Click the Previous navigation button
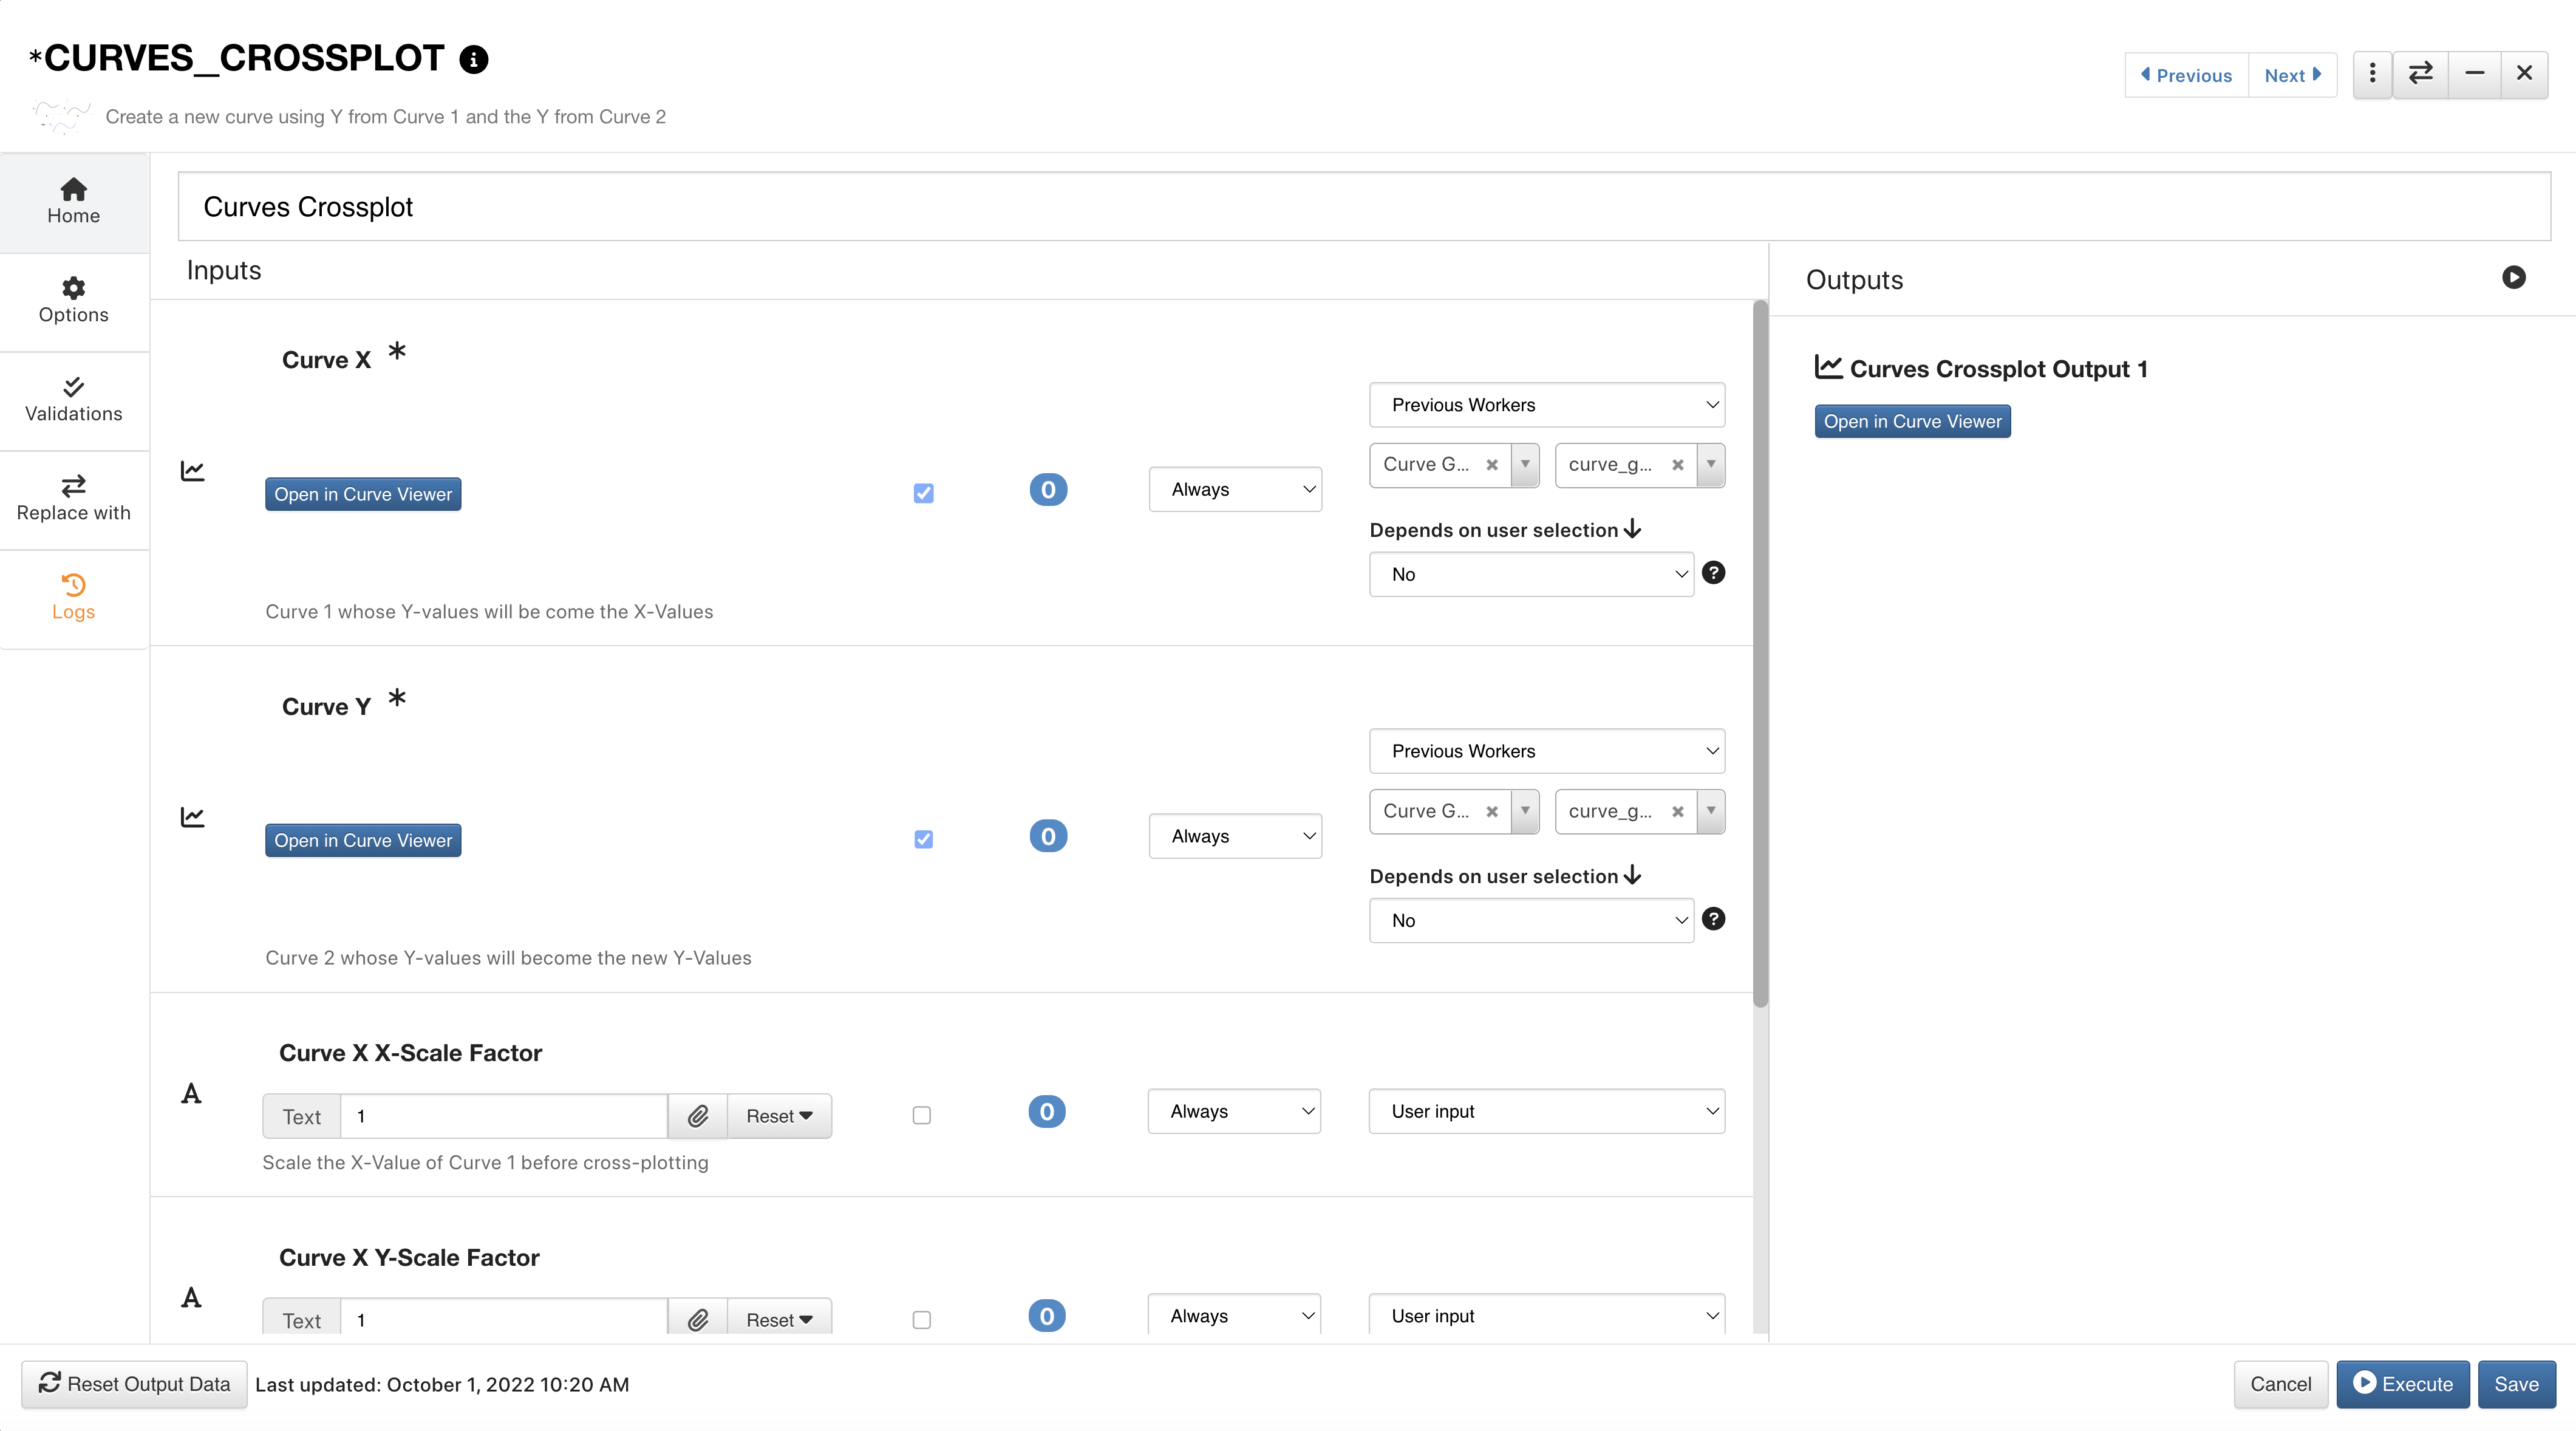The height and width of the screenshot is (1431, 2576). [x=2186, y=75]
